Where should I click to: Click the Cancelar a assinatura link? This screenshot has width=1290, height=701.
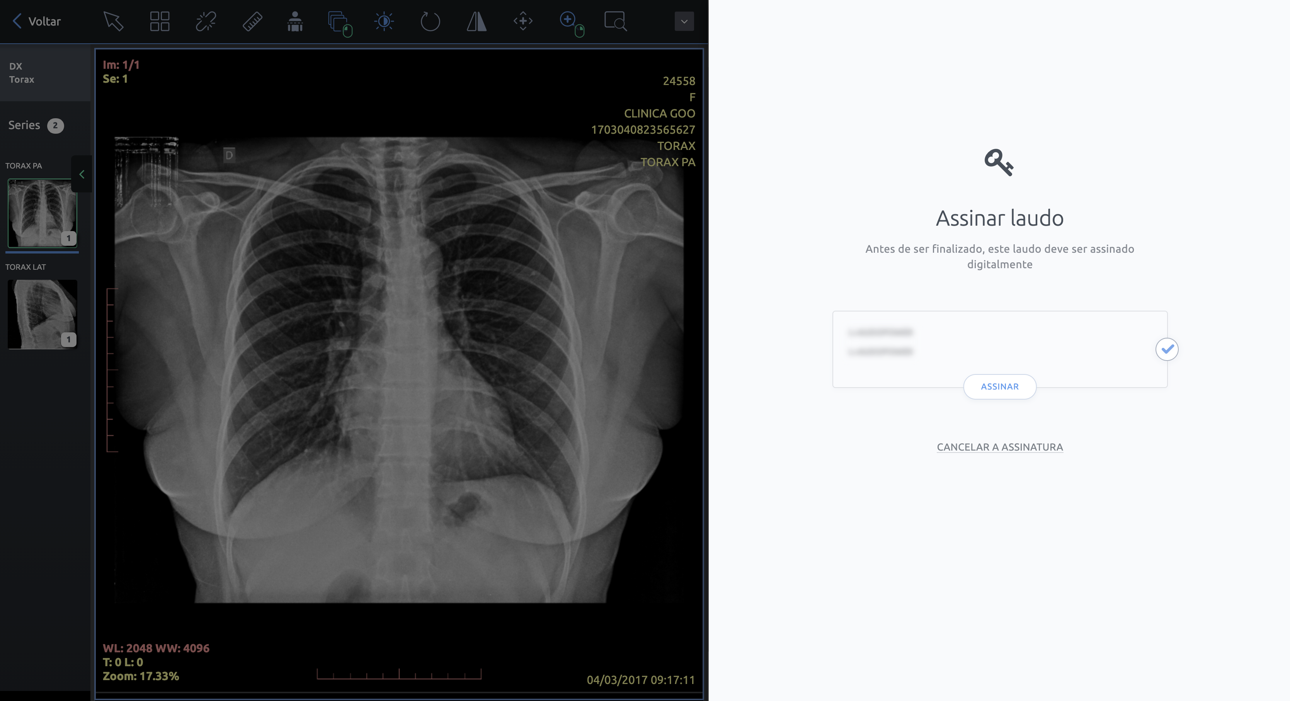tap(999, 447)
